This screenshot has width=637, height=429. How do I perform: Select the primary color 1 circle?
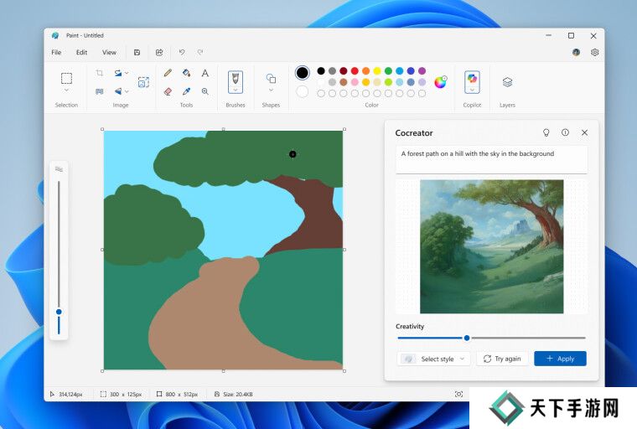coord(302,73)
